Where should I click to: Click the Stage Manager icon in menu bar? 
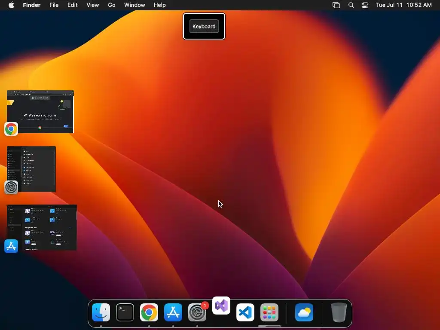(x=336, y=5)
